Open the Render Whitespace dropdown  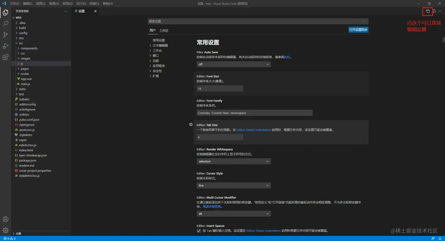(x=234, y=161)
